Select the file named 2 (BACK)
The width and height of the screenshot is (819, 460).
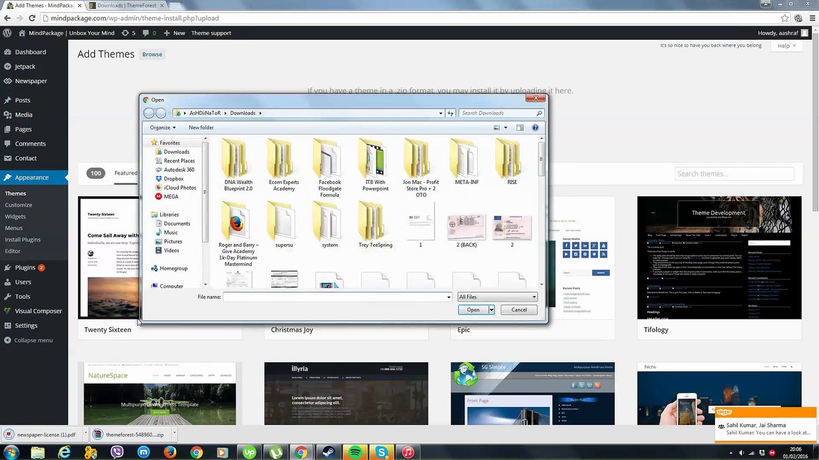pyautogui.click(x=466, y=230)
